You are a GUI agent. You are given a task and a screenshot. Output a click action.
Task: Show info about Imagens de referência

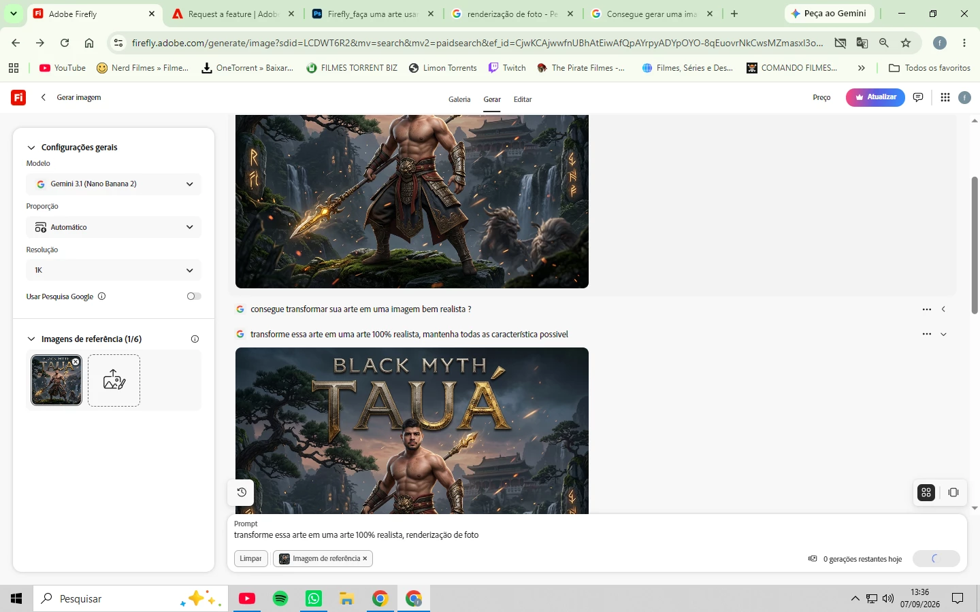click(x=195, y=339)
